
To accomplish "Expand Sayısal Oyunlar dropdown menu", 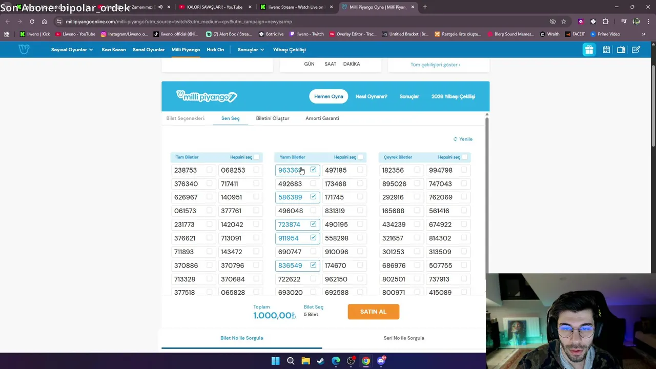I will pyautogui.click(x=72, y=50).
